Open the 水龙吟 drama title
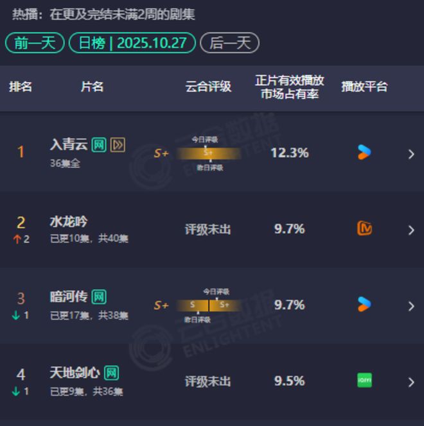Viewport: 424px width, 426px height. tap(69, 222)
